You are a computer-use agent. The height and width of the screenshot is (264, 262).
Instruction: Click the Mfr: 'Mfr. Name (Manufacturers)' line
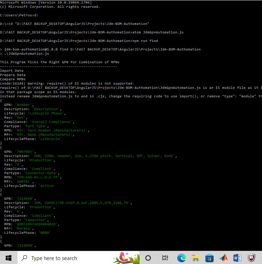pyautogui.click(x=39, y=135)
